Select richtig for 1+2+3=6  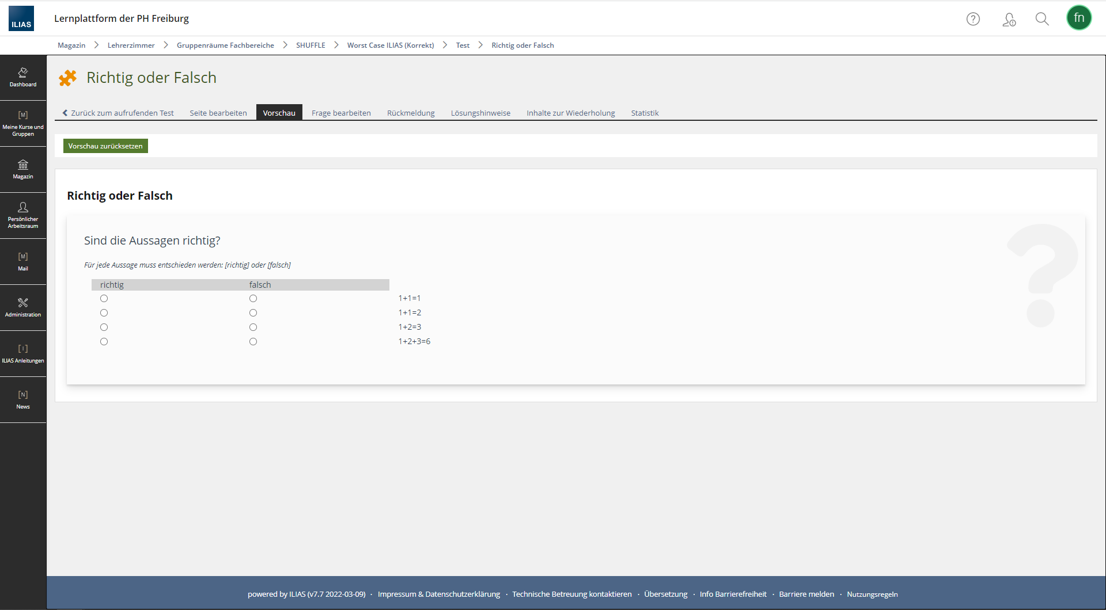coord(104,341)
